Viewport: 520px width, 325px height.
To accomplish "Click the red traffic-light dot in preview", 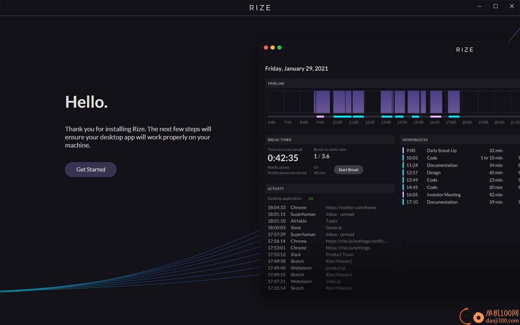I will pos(266,48).
